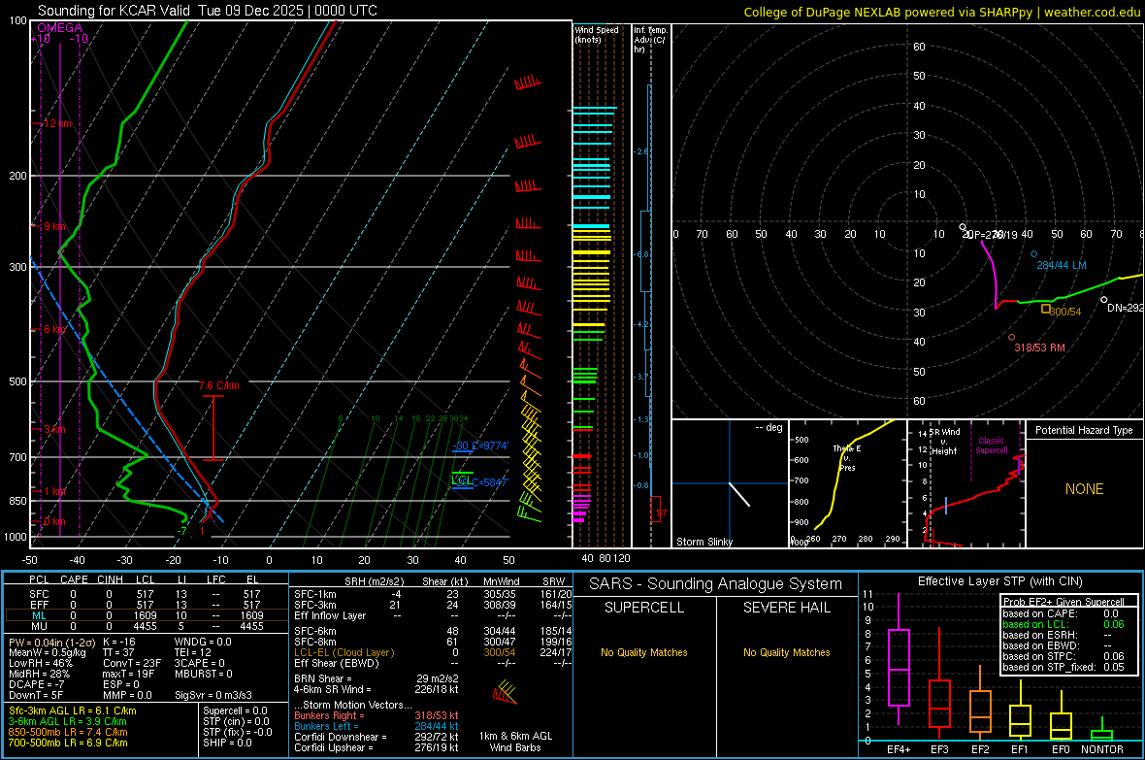The height and width of the screenshot is (760, 1145).
Task: Click the green LCL marker label
Action: pos(460,479)
